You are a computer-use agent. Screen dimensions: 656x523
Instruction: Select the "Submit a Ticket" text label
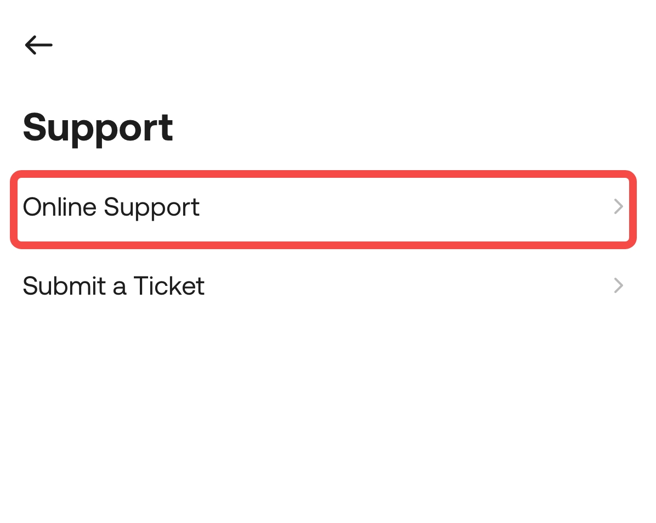pyautogui.click(x=114, y=286)
